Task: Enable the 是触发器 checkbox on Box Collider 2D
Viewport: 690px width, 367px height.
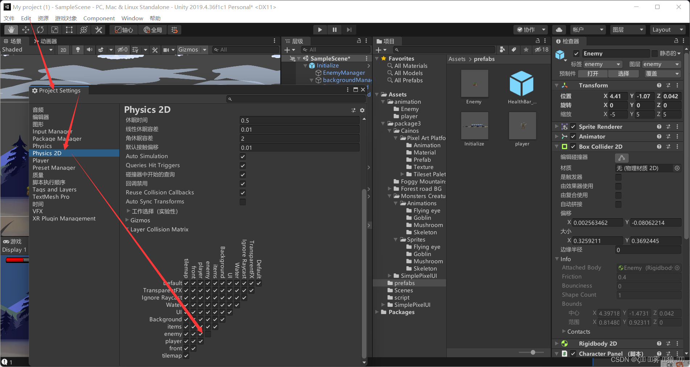Action: (x=618, y=177)
